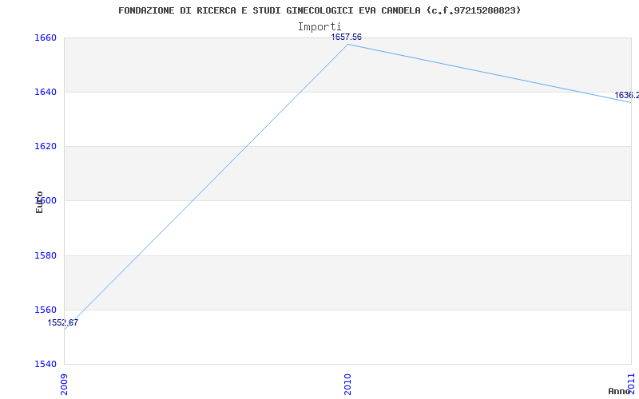Click the 1640 y-axis tick label
Viewport: 639px width, 399px height.
tap(46, 92)
